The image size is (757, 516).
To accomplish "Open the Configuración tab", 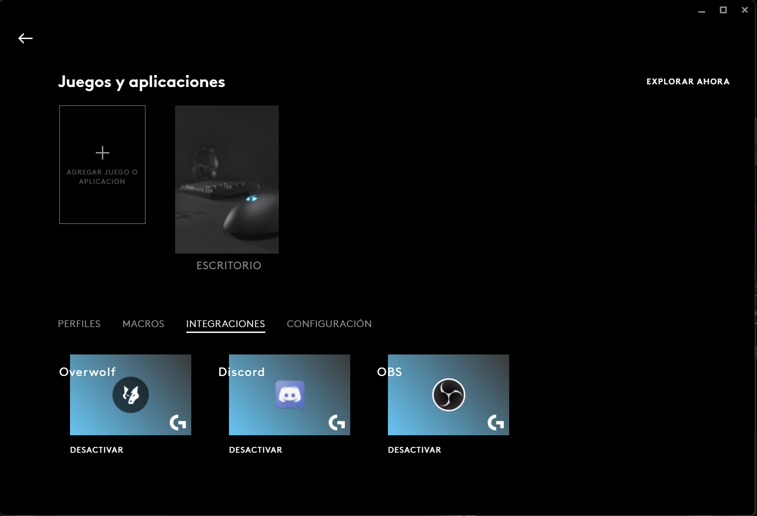I will (329, 324).
